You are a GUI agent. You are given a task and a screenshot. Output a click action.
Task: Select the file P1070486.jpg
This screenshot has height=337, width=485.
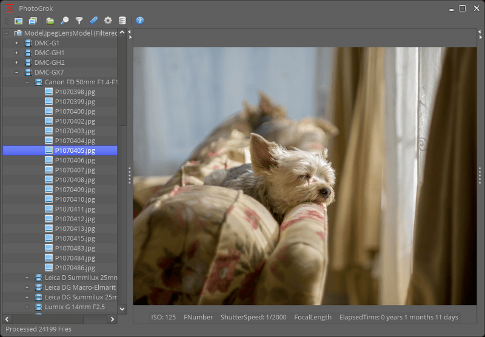click(x=75, y=268)
